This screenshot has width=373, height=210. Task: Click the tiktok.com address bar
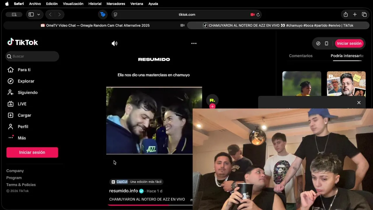187,15
